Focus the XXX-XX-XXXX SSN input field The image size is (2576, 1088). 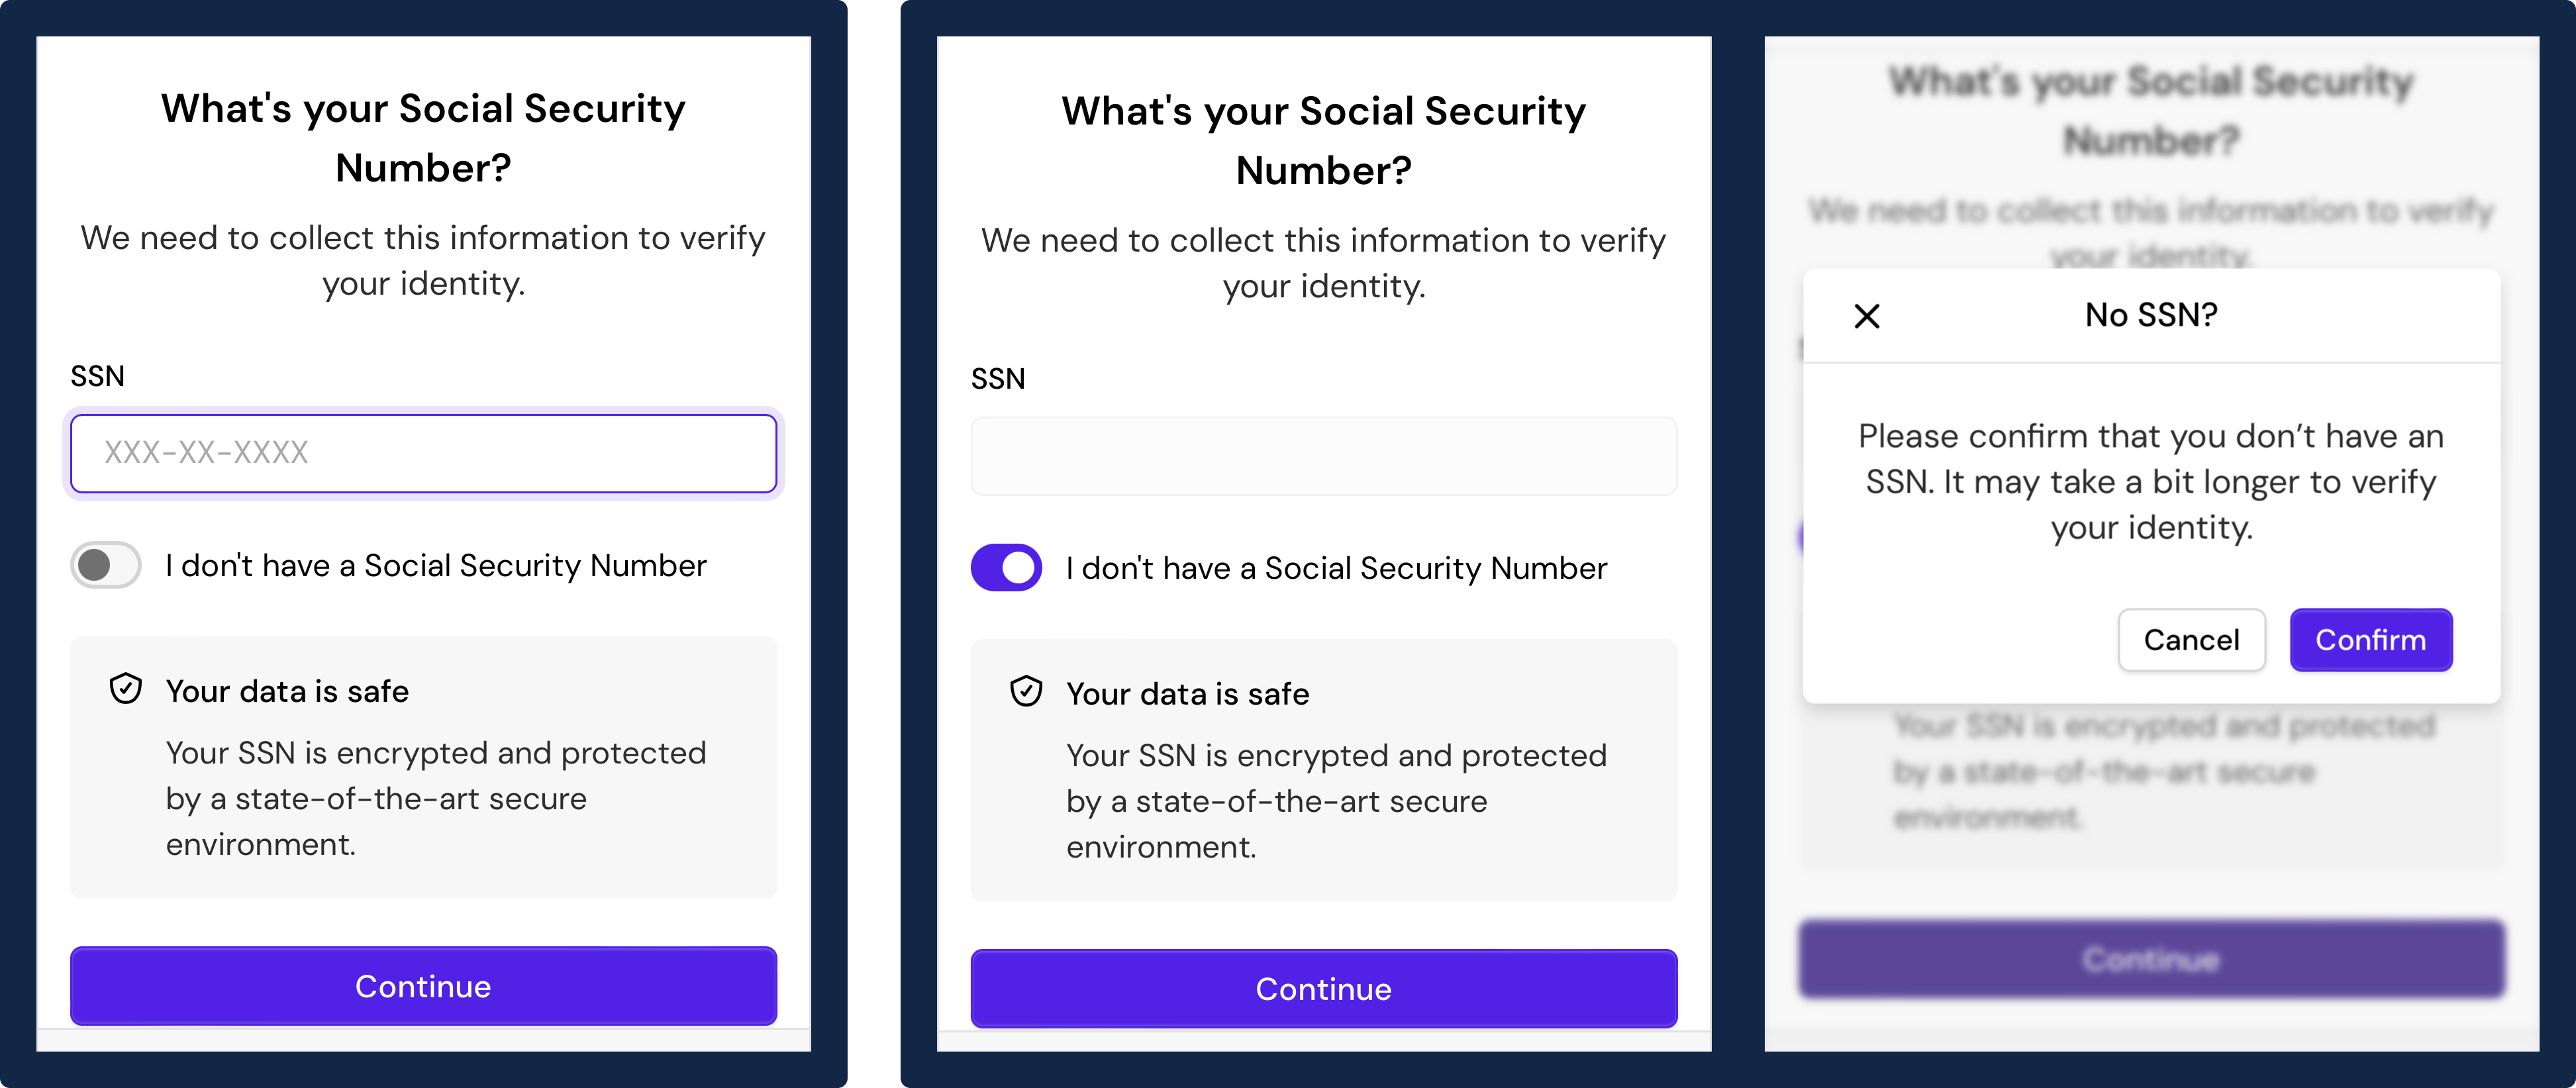pos(424,453)
